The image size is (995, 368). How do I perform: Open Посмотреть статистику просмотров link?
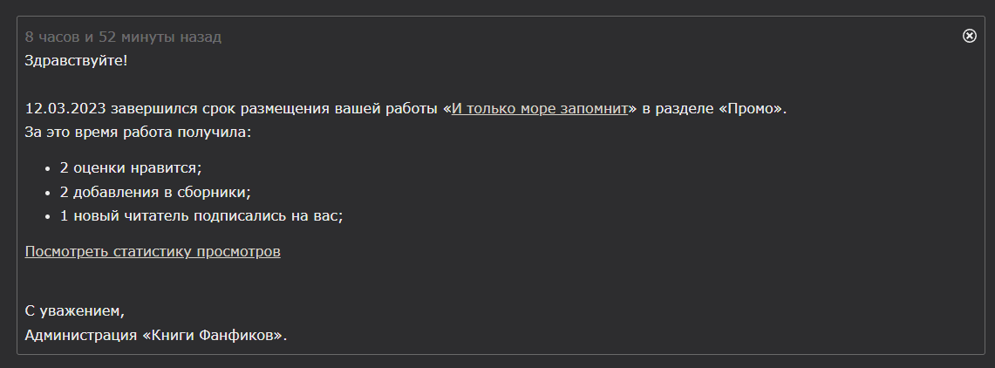(153, 251)
